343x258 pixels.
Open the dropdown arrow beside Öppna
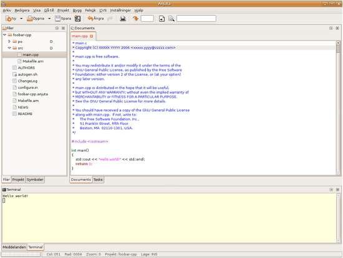click(49, 19)
